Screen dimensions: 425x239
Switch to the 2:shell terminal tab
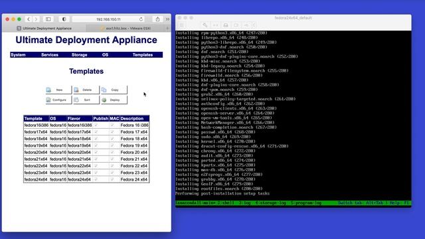tap(226, 202)
